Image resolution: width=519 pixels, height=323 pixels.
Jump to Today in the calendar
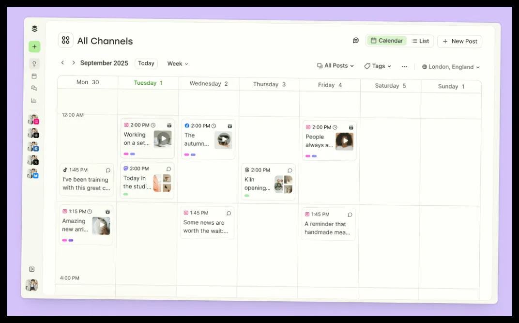[x=146, y=63]
